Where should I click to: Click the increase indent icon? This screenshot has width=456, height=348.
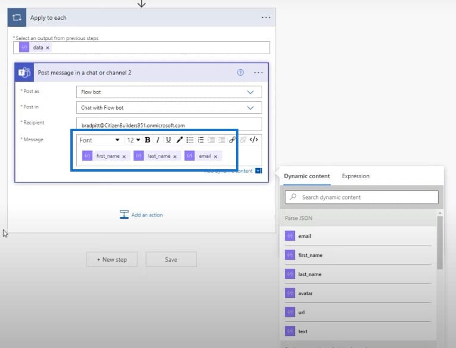(222, 140)
